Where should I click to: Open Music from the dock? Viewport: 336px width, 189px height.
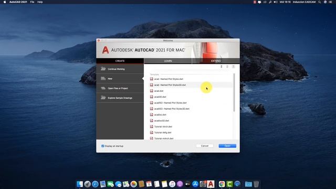click(x=172, y=184)
